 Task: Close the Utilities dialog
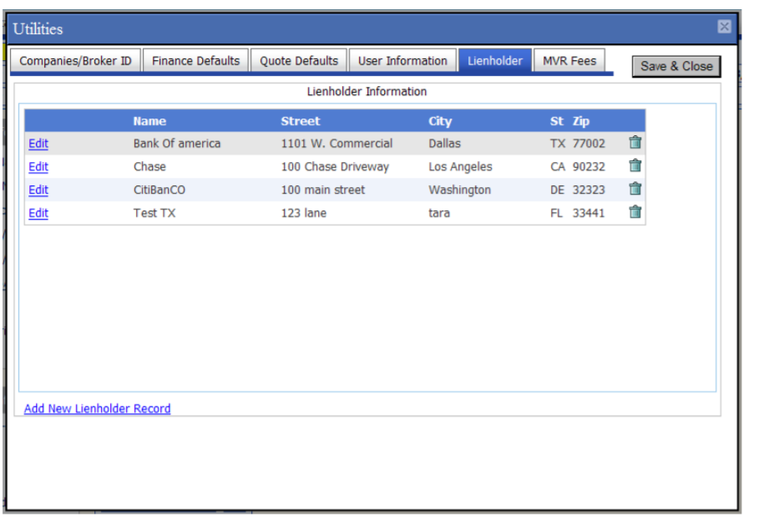click(x=723, y=26)
